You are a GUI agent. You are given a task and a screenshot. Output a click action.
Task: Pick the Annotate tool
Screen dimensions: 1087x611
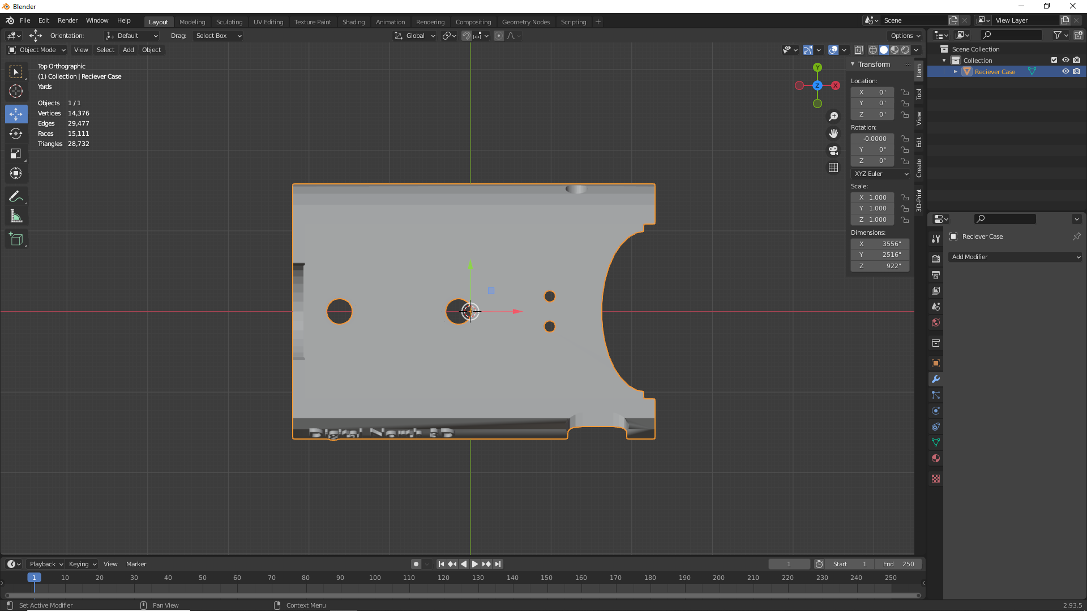[16, 196]
